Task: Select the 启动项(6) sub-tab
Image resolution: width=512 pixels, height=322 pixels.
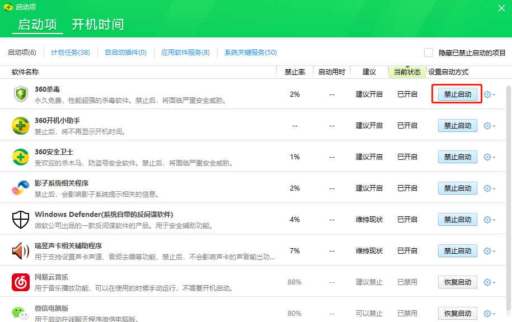Action: point(22,53)
